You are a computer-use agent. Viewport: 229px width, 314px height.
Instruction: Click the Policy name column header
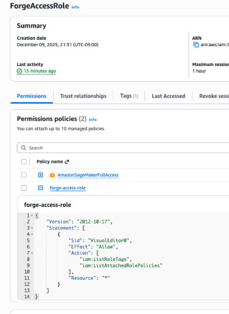point(50,161)
